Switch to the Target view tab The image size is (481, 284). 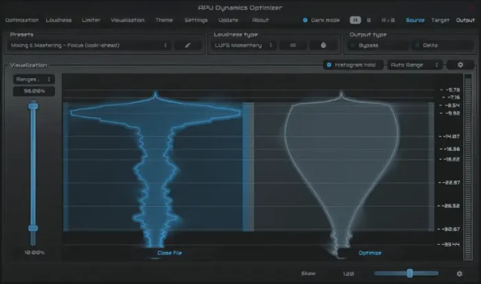pyautogui.click(x=440, y=20)
